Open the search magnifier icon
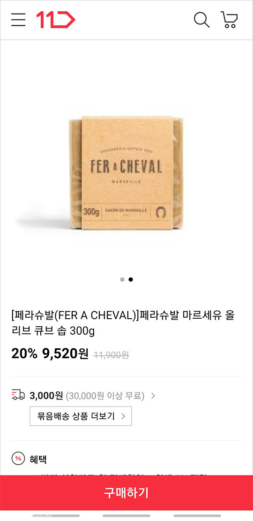This screenshot has width=253, height=521. [x=201, y=20]
